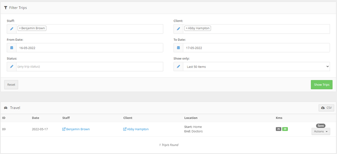Click the pencil icon beside Show only
The height and width of the screenshot is (154, 337).
(178, 67)
